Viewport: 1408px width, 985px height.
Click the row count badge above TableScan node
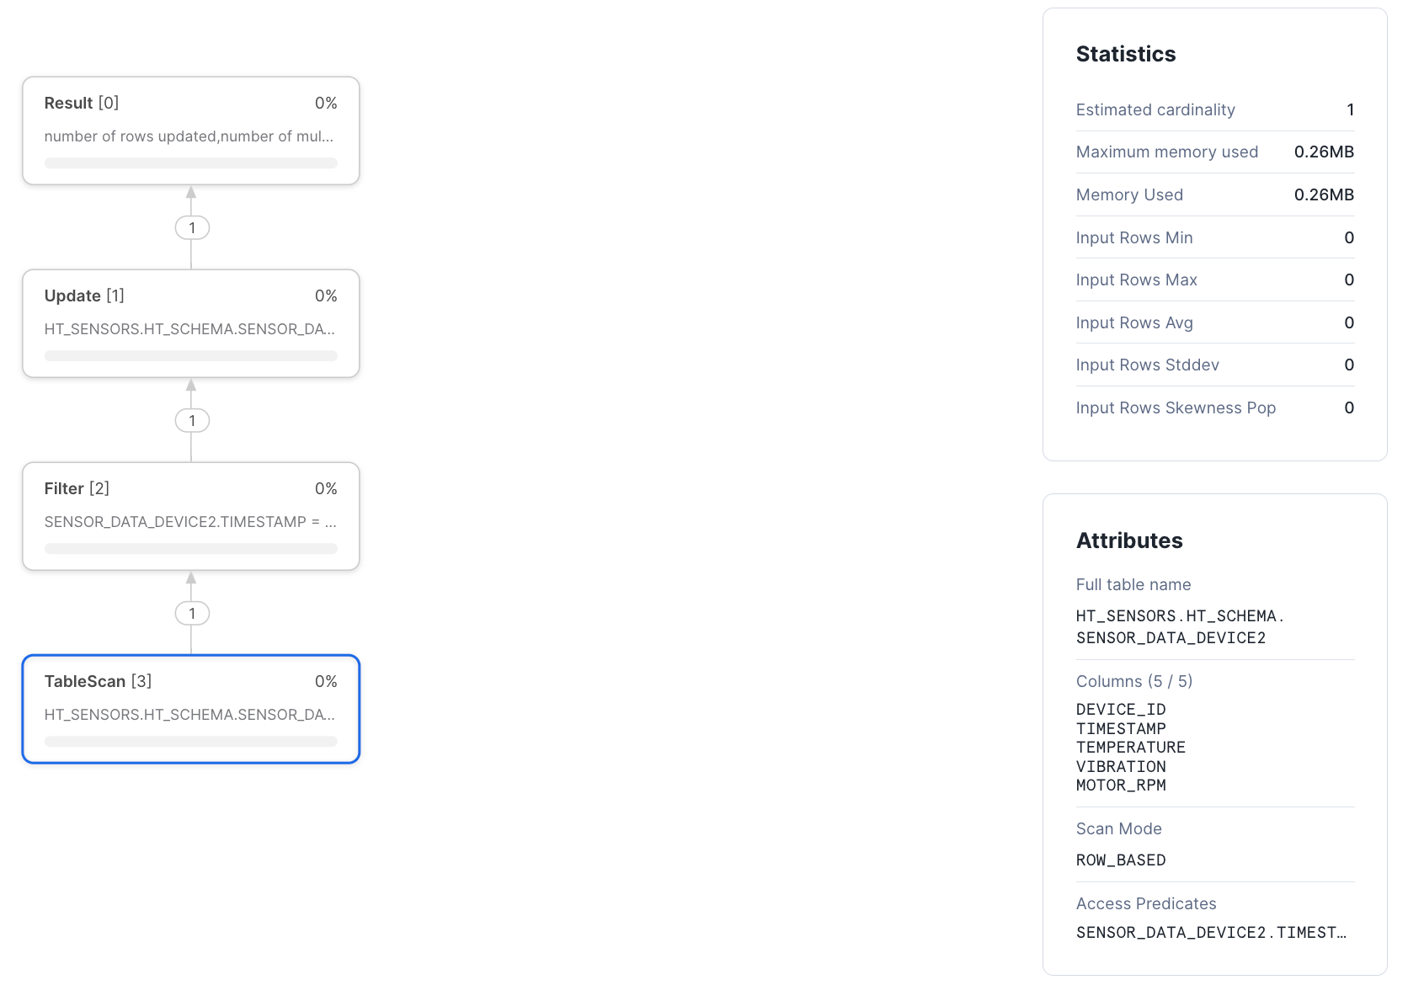click(192, 613)
